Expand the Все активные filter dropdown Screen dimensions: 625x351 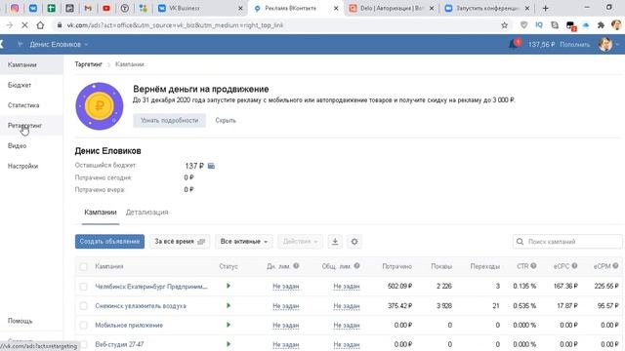coord(244,241)
